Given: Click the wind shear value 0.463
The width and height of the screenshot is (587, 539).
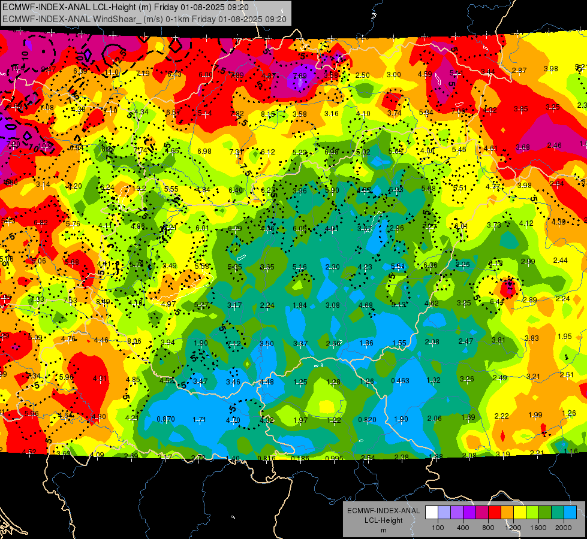Looking at the screenshot, I should (x=400, y=381).
